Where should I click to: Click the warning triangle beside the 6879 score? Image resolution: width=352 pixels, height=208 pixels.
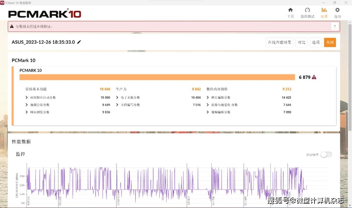[314, 77]
